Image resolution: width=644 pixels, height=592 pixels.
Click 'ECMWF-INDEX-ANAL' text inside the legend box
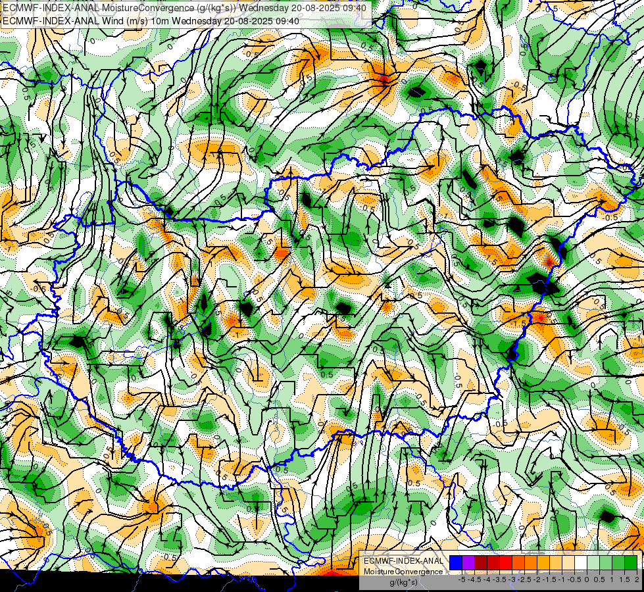click(403, 561)
